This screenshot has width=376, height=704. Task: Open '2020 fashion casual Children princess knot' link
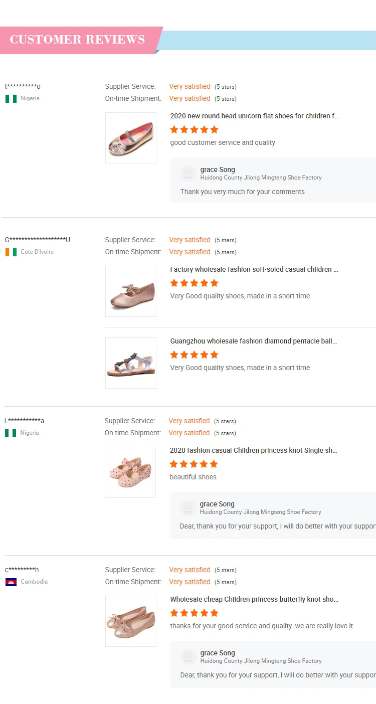tap(253, 450)
